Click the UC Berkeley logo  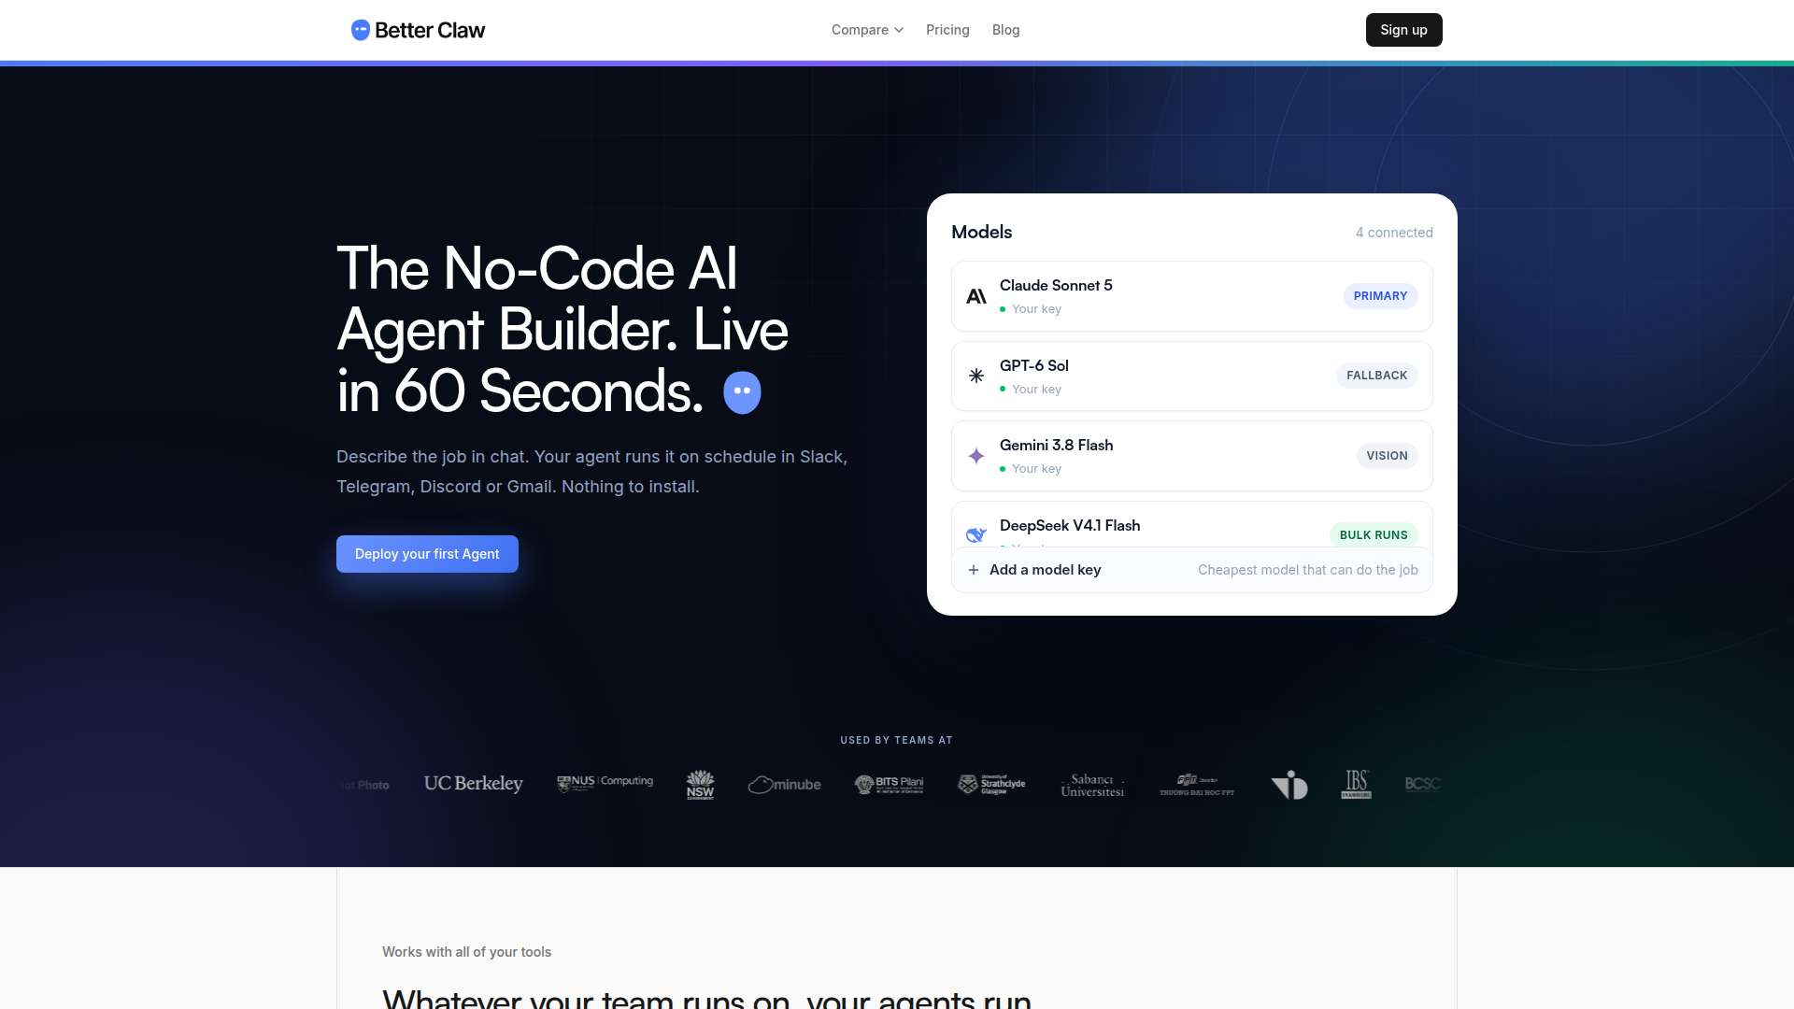pyautogui.click(x=473, y=784)
